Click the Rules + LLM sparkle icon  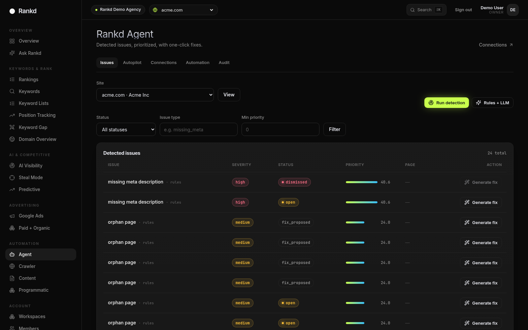click(x=478, y=103)
